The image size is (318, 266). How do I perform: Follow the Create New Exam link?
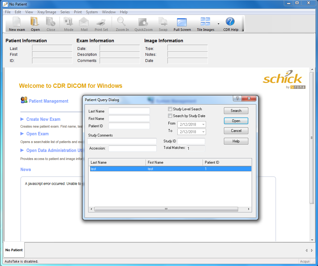click(43, 119)
